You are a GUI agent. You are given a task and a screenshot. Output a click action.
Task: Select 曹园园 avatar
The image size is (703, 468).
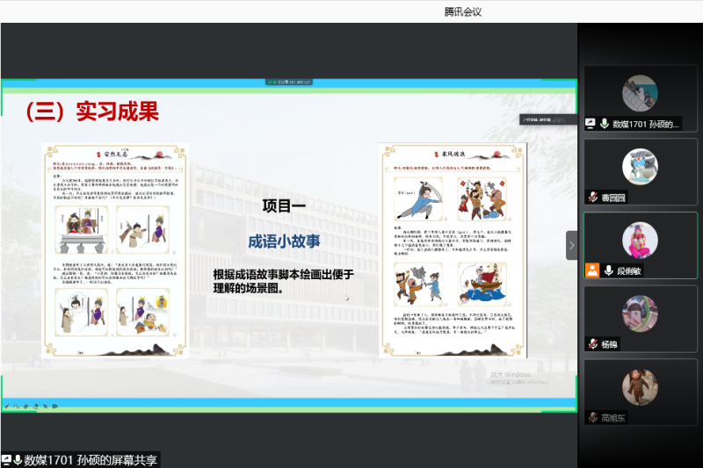640,167
